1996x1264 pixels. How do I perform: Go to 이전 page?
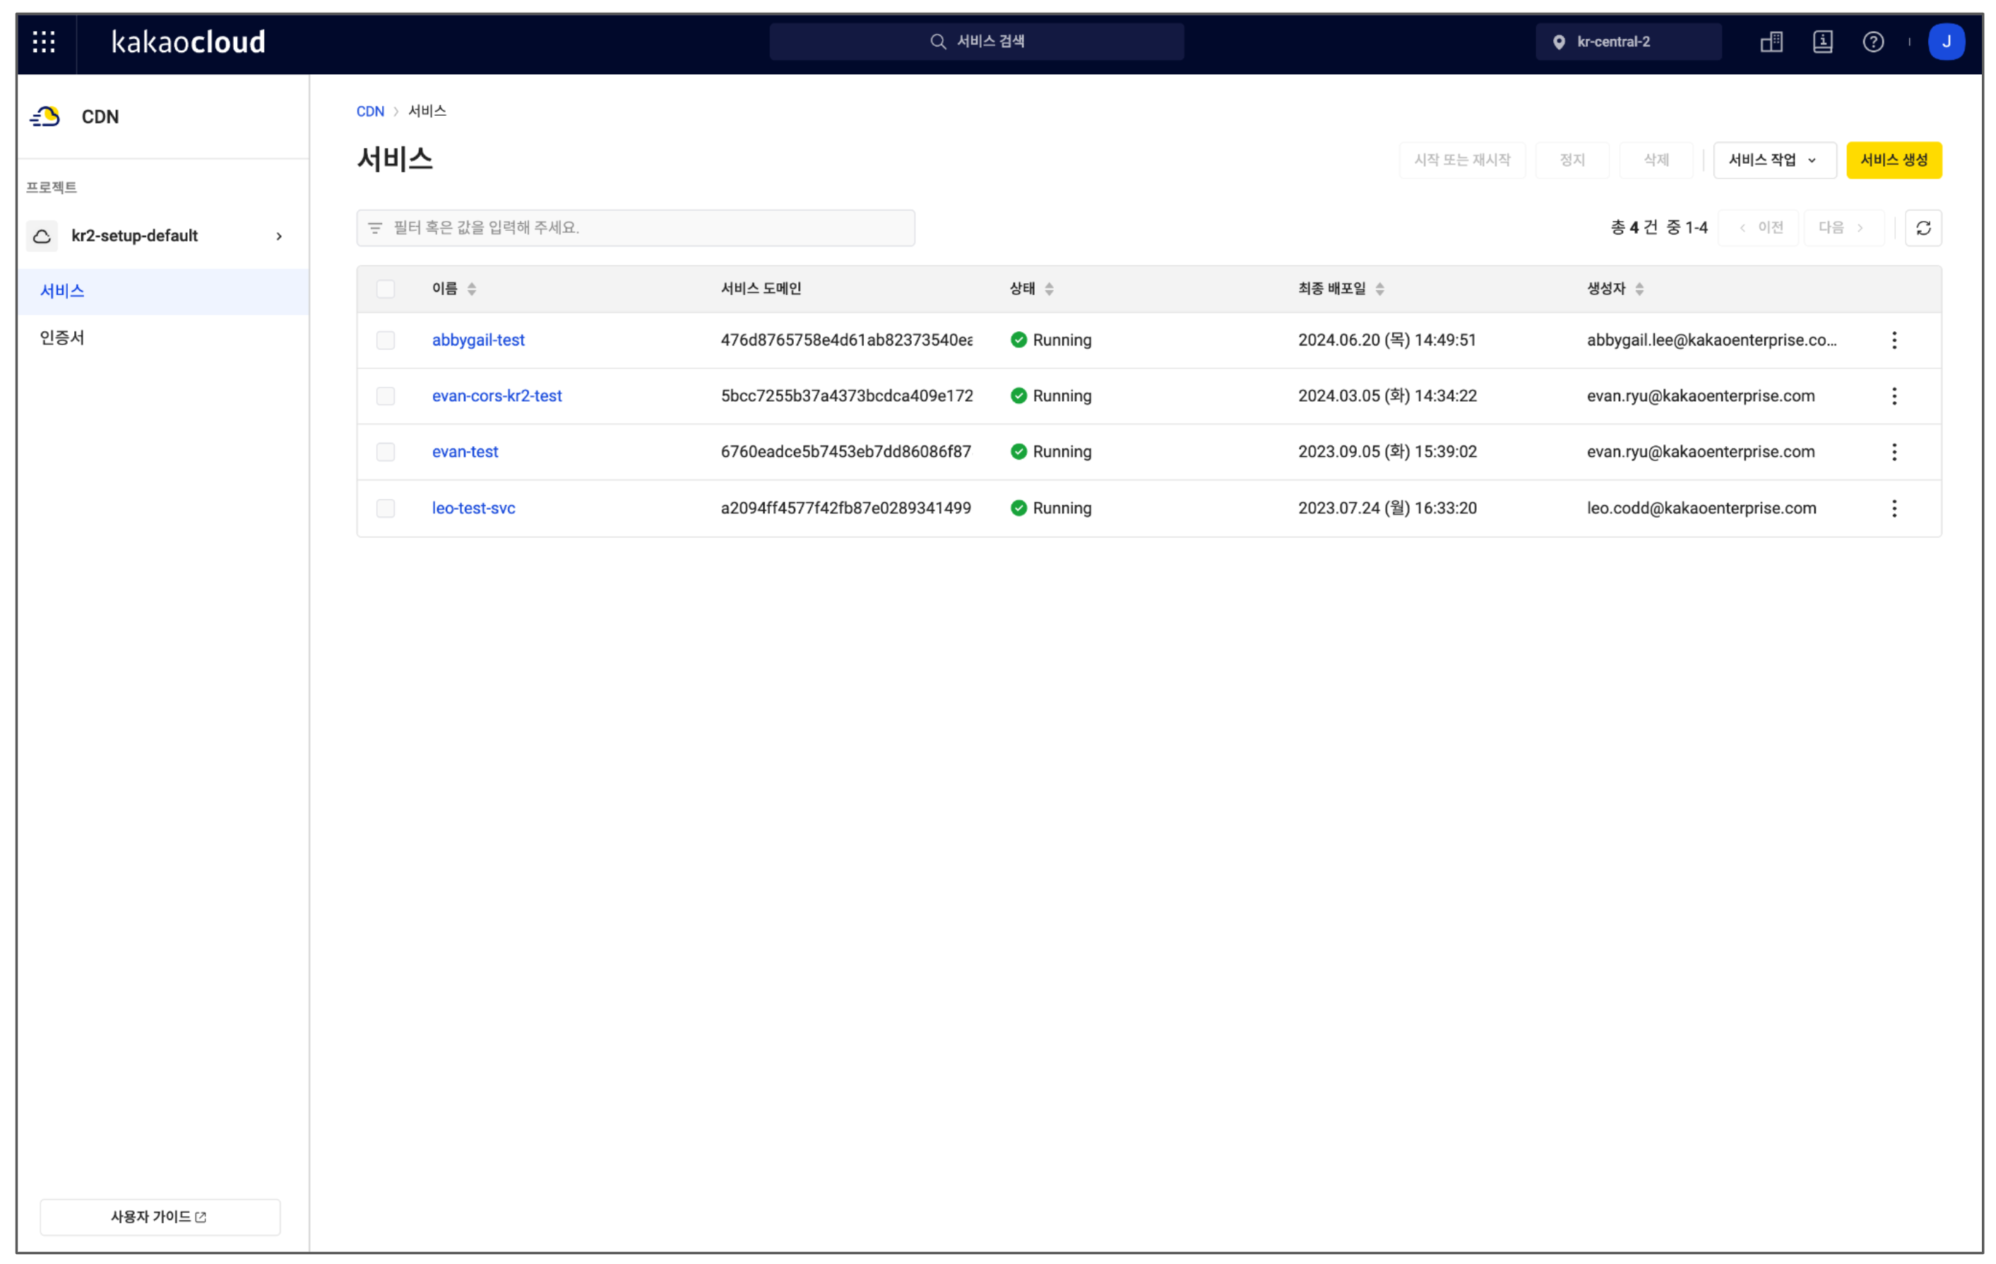(x=1757, y=228)
